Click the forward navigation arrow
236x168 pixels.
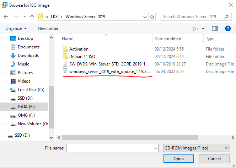(16, 17)
